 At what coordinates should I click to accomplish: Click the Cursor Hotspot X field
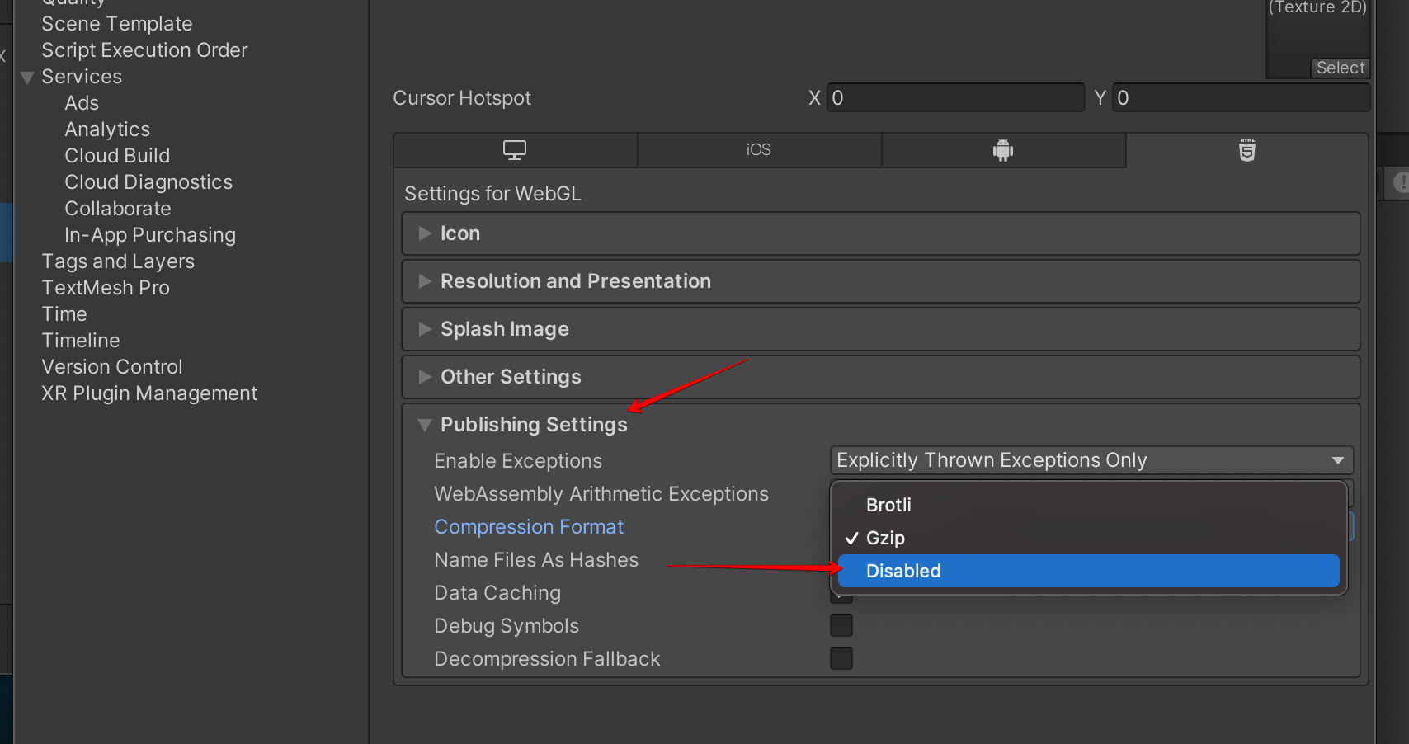pyautogui.click(x=956, y=97)
